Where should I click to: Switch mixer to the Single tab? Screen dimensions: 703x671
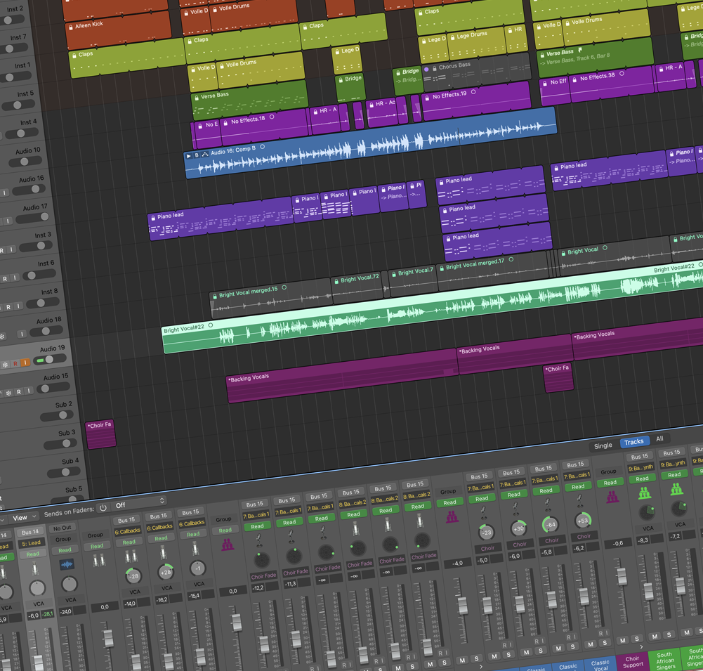coord(603,445)
